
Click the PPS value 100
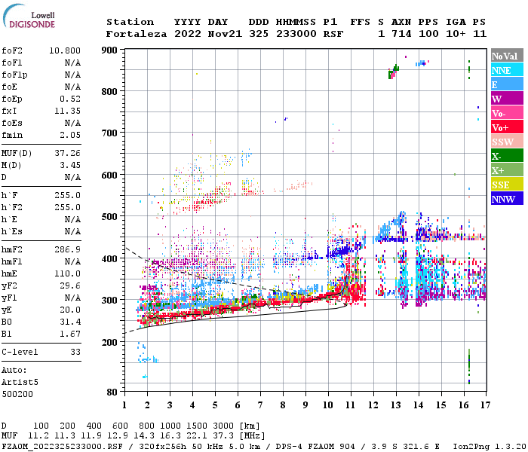click(428, 34)
